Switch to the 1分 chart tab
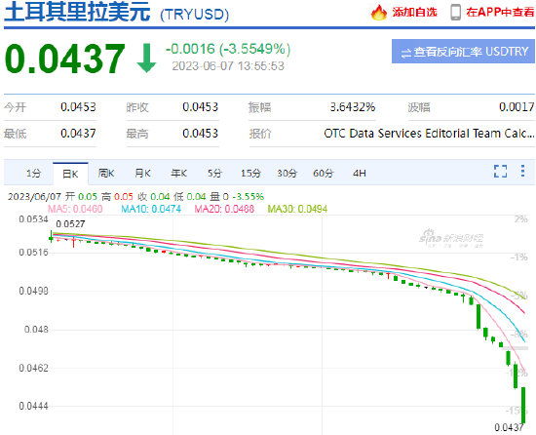Viewport: 536px width, 435px height. pos(33,174)
